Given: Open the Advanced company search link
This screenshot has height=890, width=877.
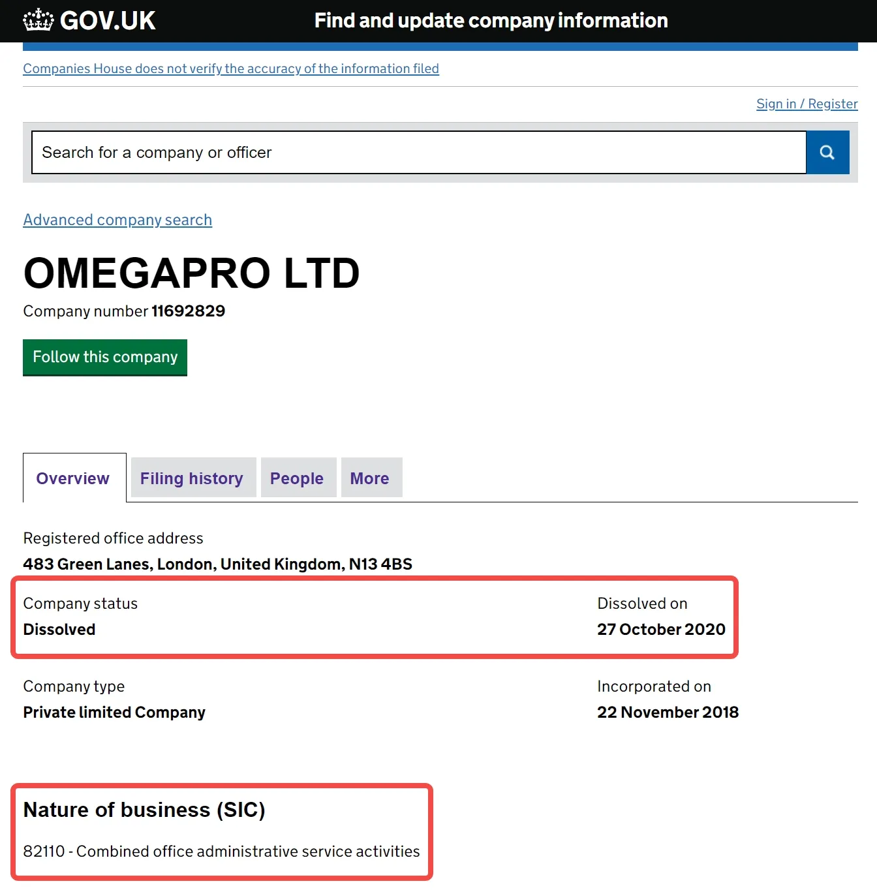Looking at the screenshot, I should (117, 220).
